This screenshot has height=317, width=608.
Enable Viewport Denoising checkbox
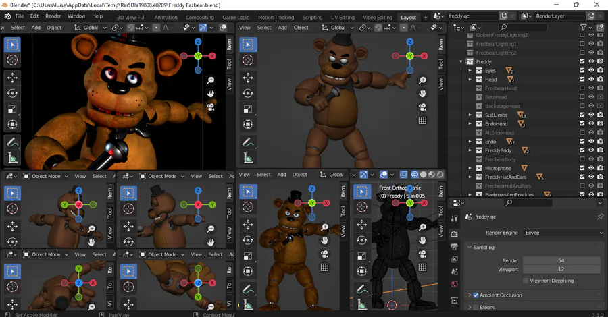[526, 281]
